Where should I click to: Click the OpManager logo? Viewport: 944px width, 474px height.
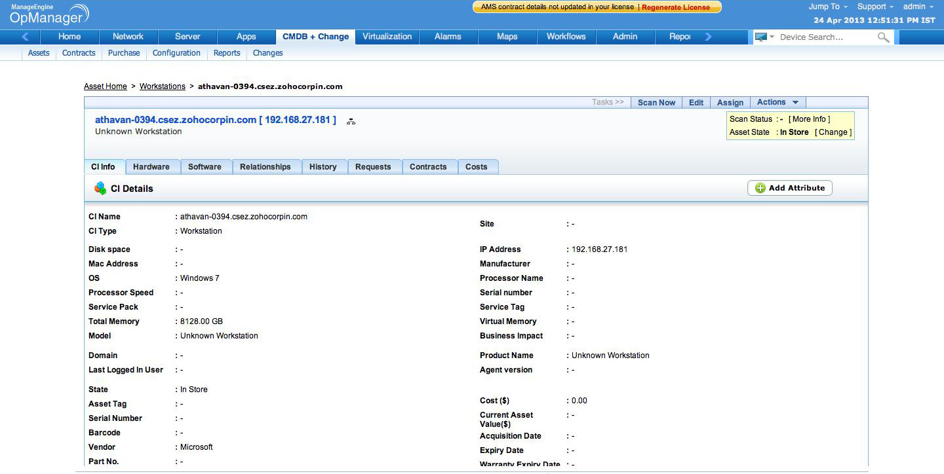pyautogui.click(x=49, y=14)
